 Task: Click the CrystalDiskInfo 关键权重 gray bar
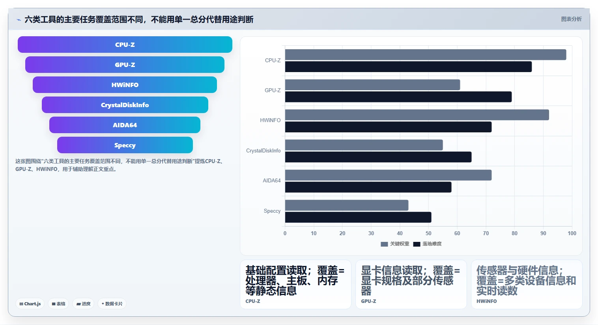coord(364,145)
